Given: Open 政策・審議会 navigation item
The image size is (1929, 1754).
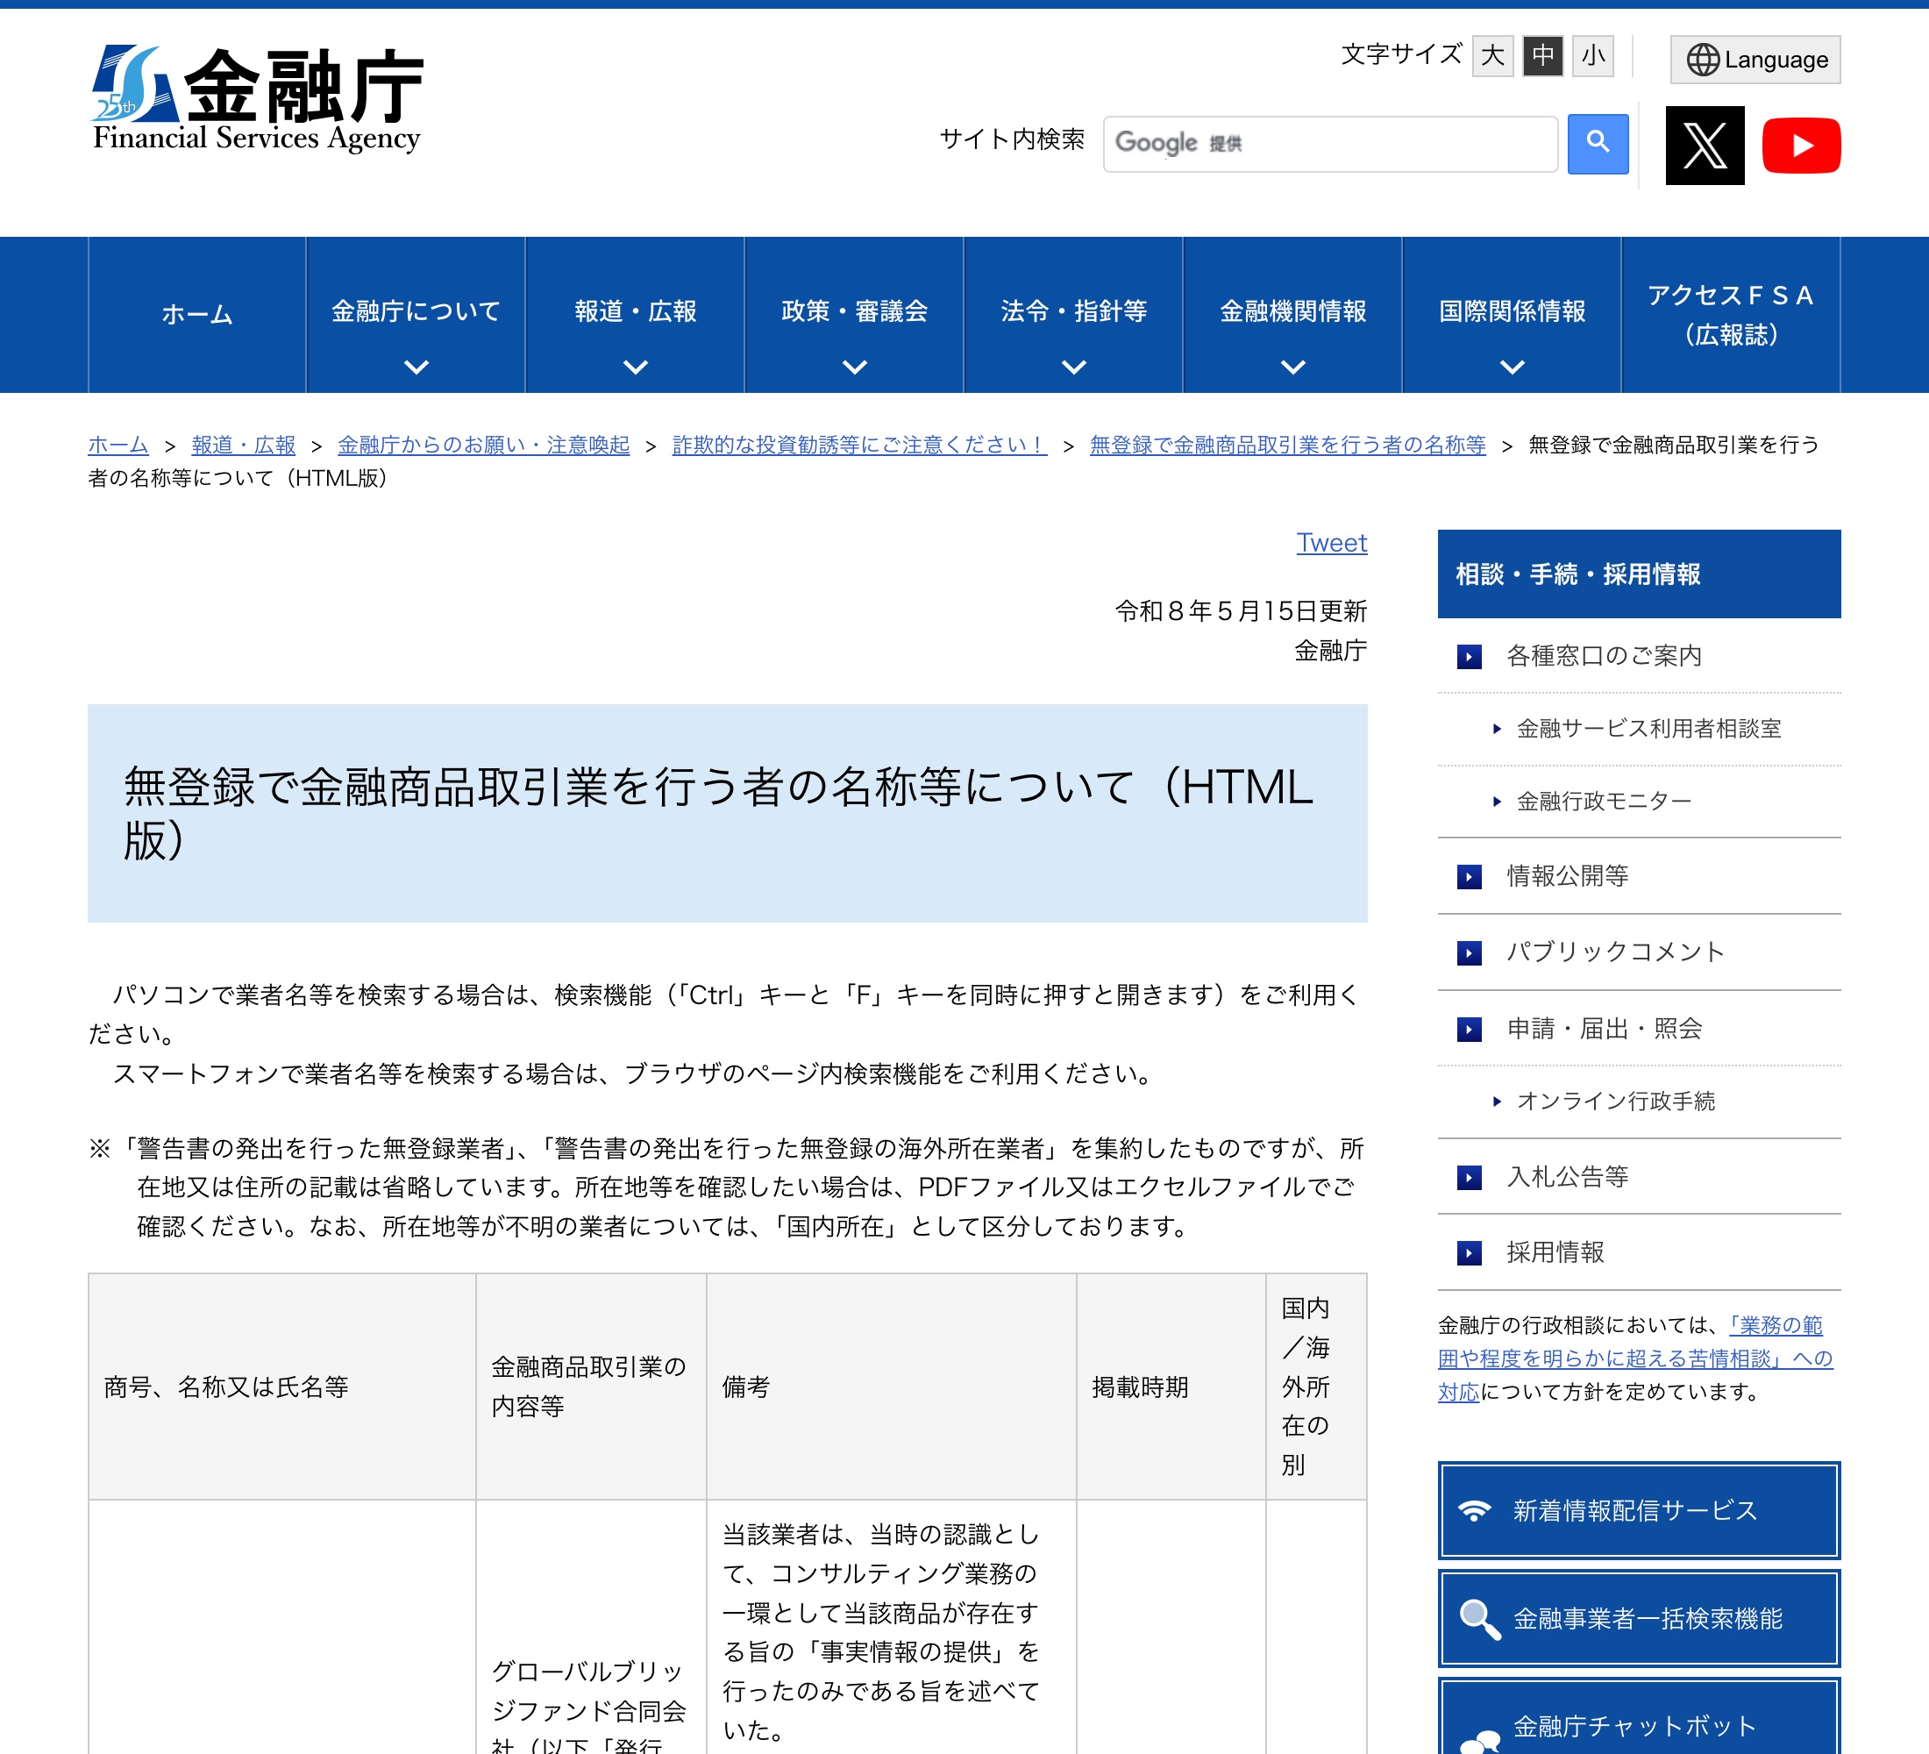Looking at the screenshot, I should [x=855, y=315].
